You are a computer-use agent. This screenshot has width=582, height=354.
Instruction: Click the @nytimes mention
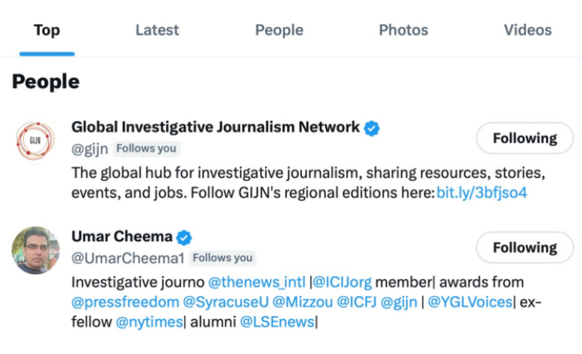(x=149, y=322)
